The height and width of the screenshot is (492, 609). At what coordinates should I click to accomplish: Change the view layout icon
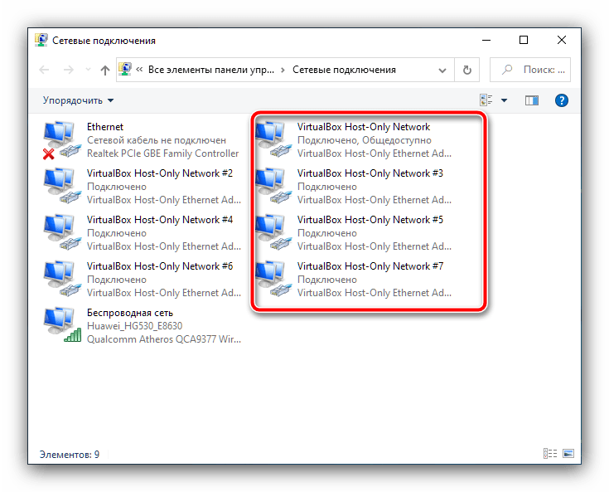(486, 100)
